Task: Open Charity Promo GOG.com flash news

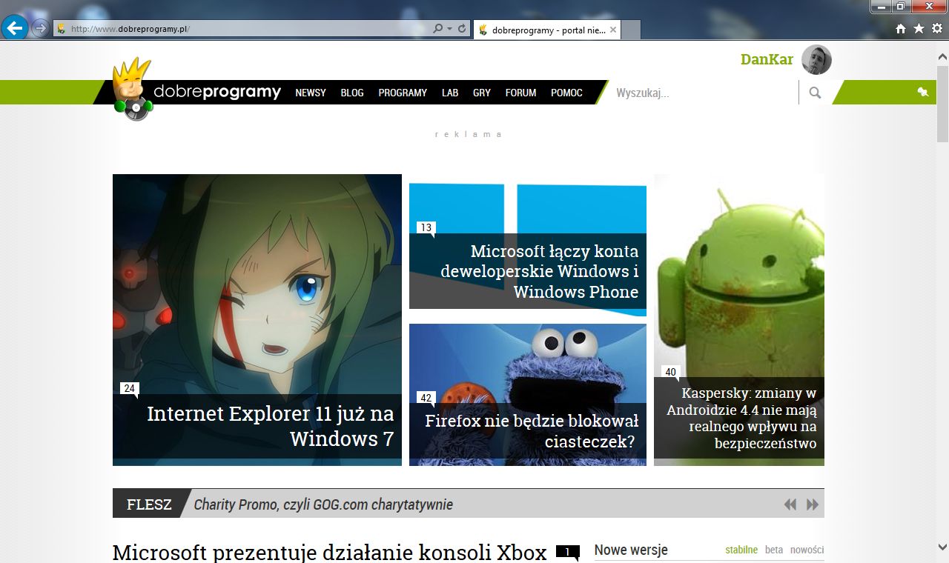Action: click(x=323, y=505)
